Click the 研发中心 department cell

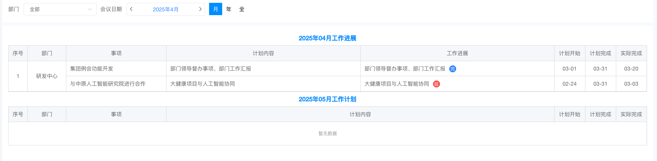click(47, 76)
